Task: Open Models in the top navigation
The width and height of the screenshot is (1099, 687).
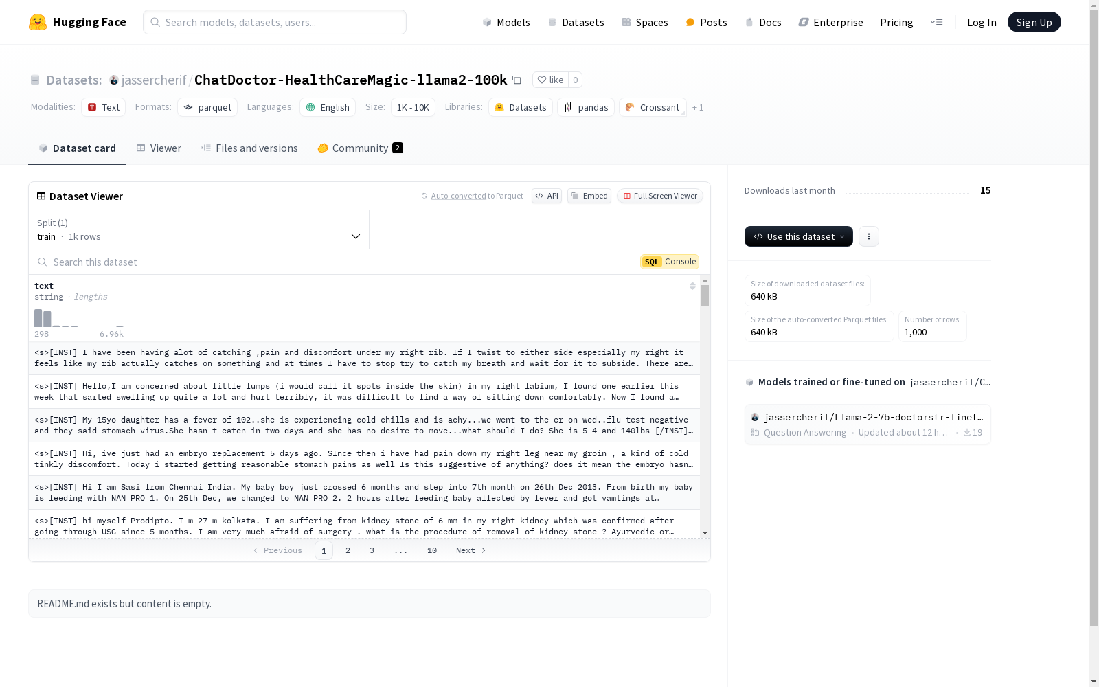Action: point(506,22)
